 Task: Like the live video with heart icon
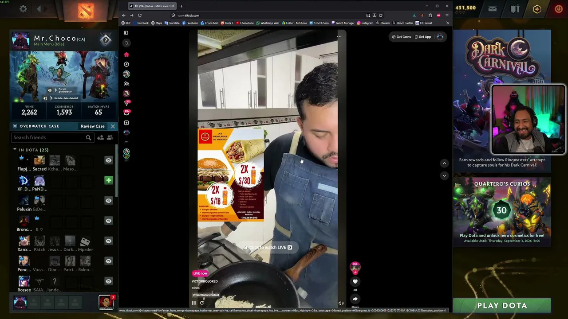[355, 281]
